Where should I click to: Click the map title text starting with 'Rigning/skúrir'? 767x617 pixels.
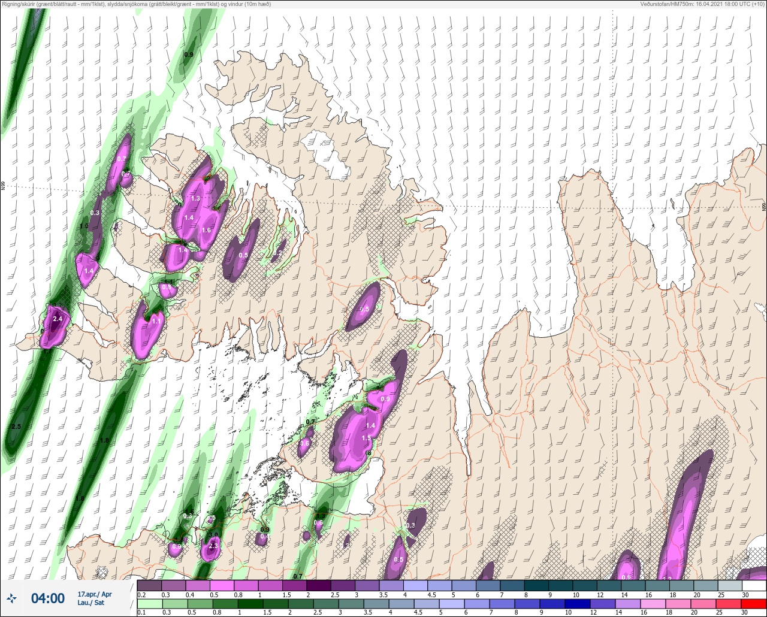click(136, 4)
